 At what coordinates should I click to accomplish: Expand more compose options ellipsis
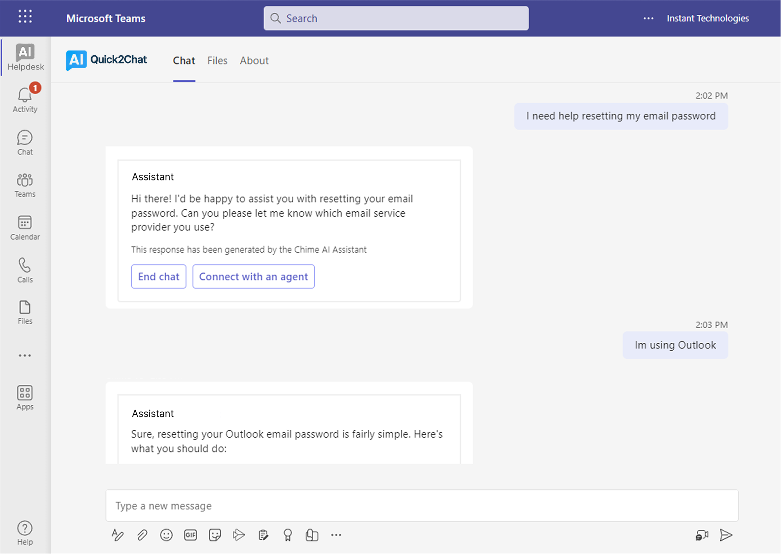336,535
